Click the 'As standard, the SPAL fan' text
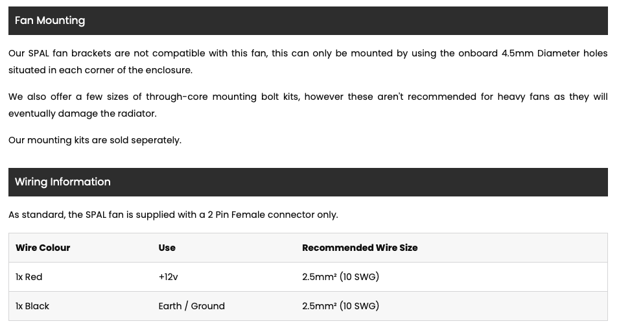The width and height of the screenshot is (619, 330). click(x=66, y=215)
